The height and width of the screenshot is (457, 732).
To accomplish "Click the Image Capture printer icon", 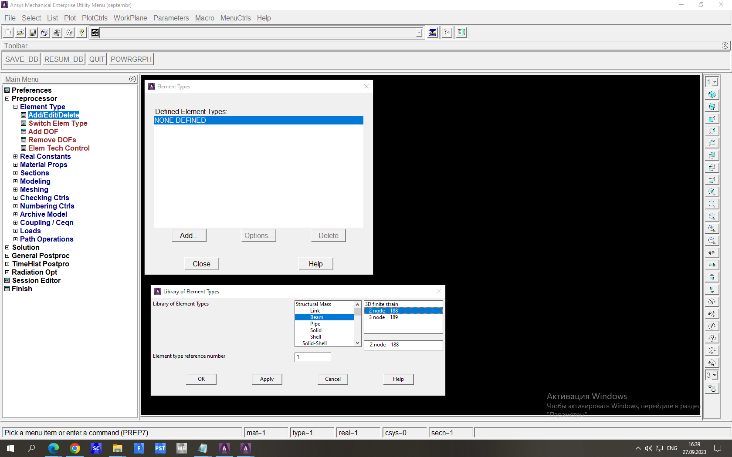I will 57,33.
